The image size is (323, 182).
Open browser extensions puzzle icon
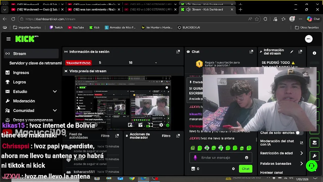265,19
